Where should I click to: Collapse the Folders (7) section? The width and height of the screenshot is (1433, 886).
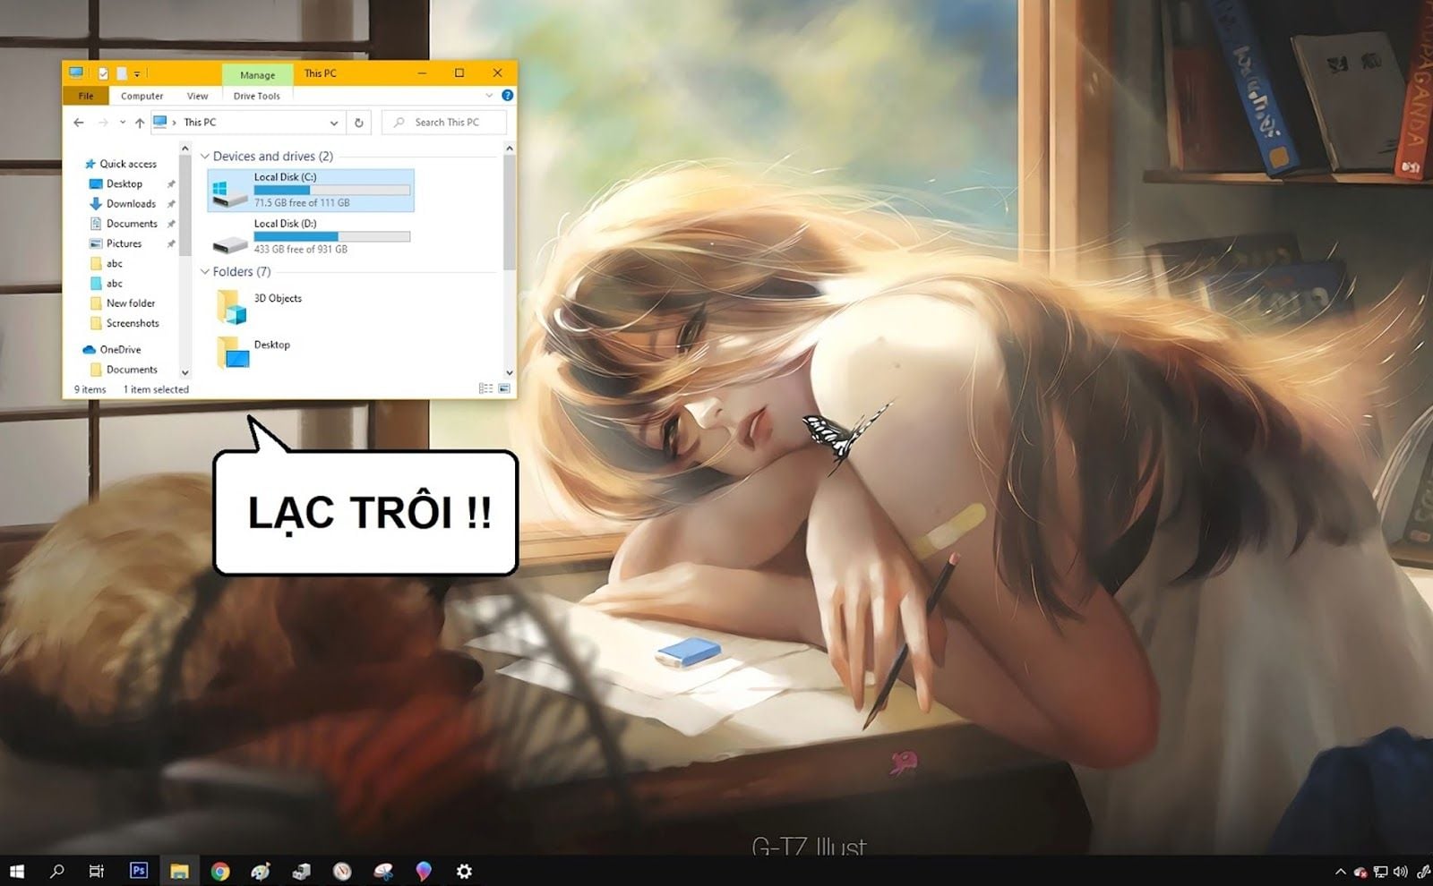click(x=204, y=272)
